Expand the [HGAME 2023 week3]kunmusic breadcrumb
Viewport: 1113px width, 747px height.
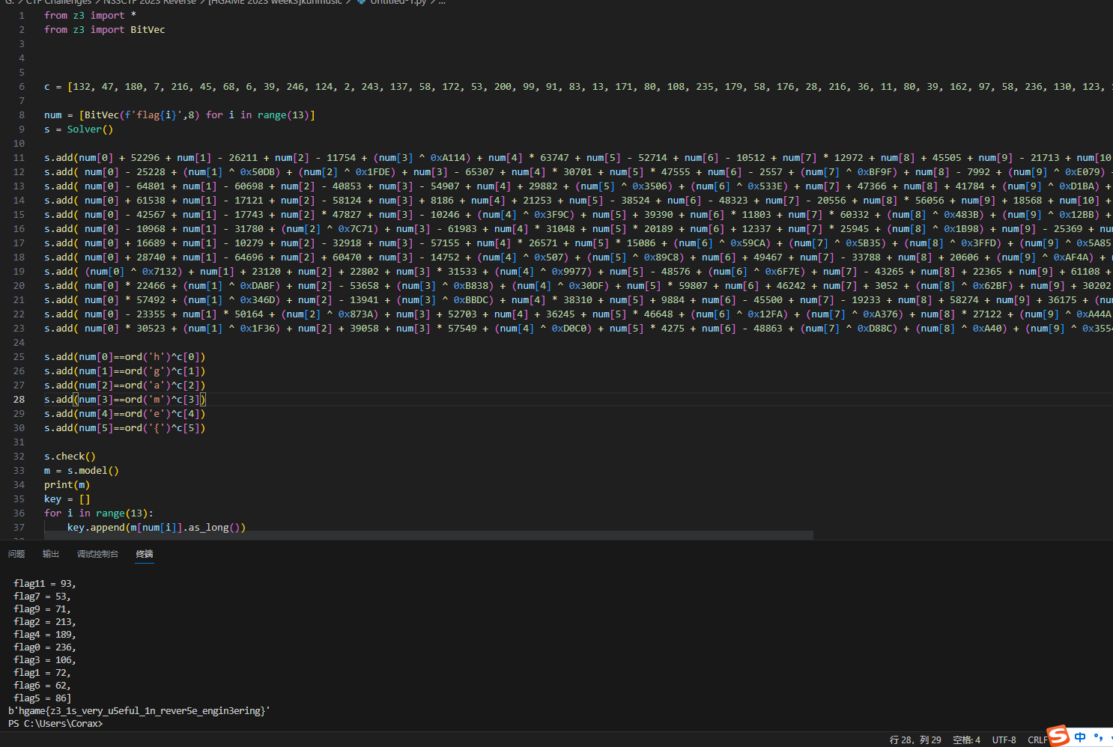(x=275, y=2)
